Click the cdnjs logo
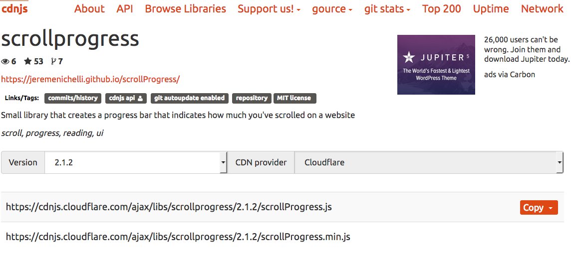Viewport: 571px width, 263px height. click(x=14, y=8)
